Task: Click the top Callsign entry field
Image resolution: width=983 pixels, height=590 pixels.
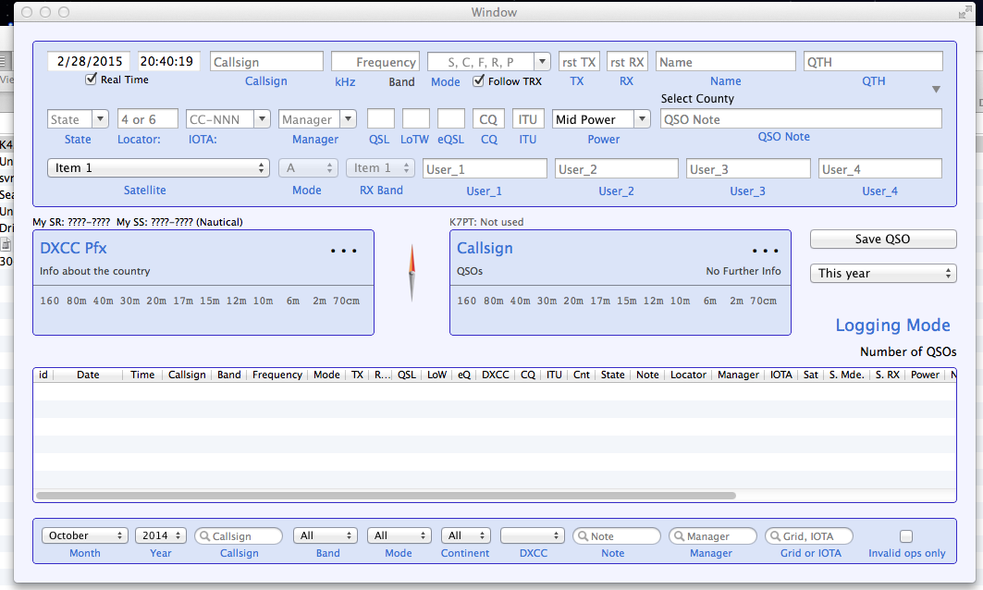Action: [266, 62]
